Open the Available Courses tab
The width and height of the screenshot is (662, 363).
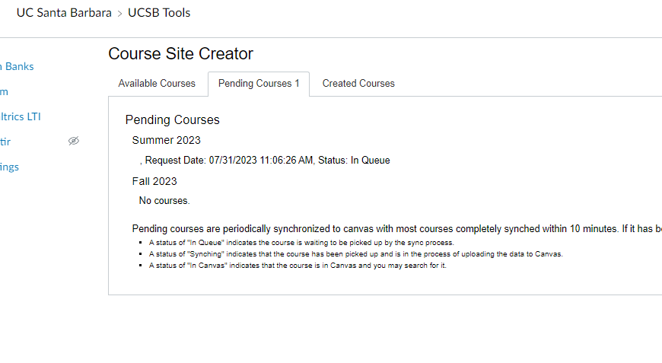coord(157,84)
